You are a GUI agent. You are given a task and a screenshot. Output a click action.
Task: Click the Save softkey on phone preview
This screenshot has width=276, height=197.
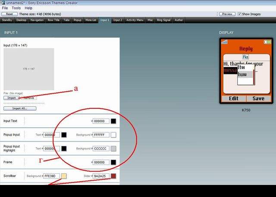pyautogui.click(x=258, y=98)
